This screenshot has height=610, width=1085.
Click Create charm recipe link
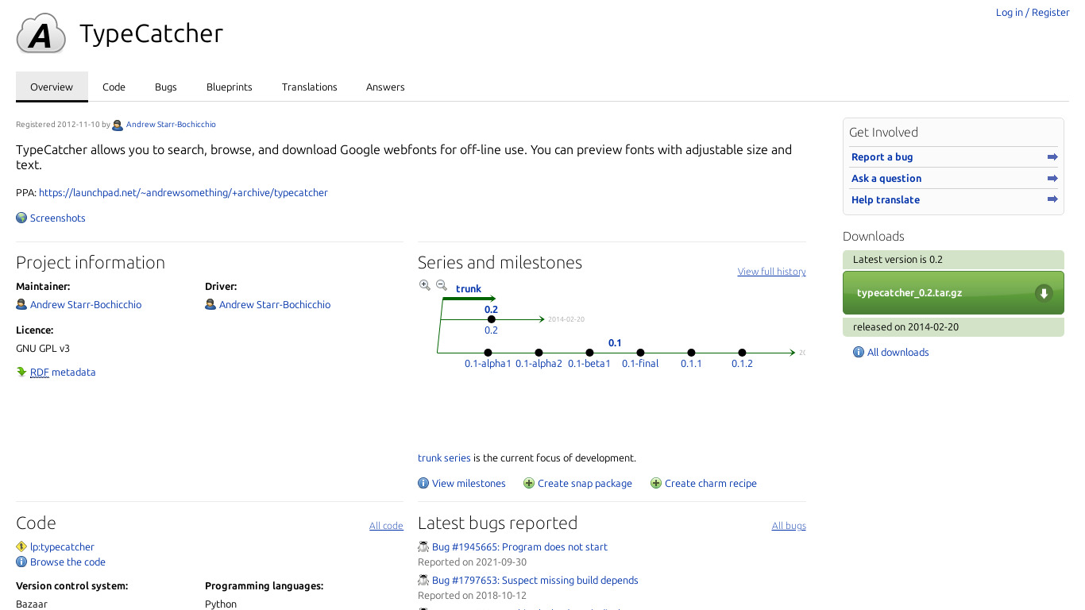click(x=711, y=483)
